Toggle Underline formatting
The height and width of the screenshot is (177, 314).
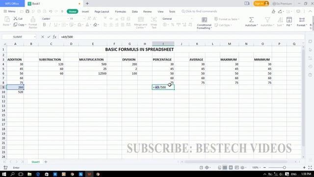point(55,25)
